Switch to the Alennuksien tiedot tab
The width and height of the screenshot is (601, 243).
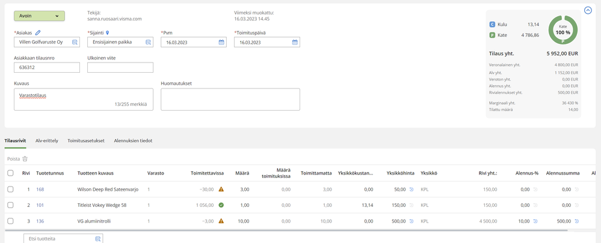133,141
